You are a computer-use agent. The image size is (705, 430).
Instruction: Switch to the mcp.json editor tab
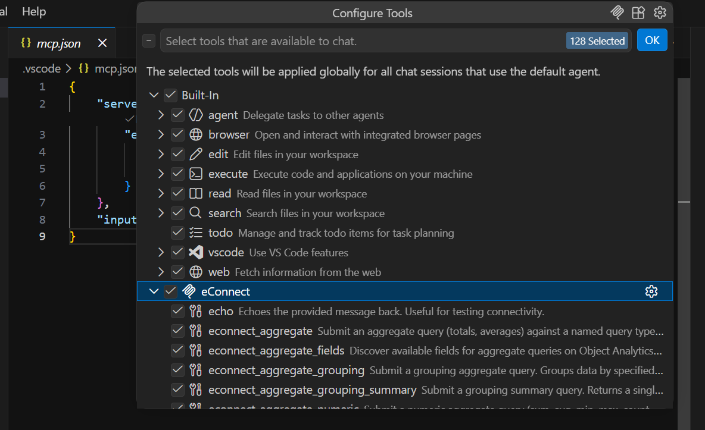(x=59, y=42)
